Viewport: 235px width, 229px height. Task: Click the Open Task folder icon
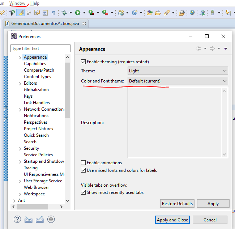pos(158,13)
